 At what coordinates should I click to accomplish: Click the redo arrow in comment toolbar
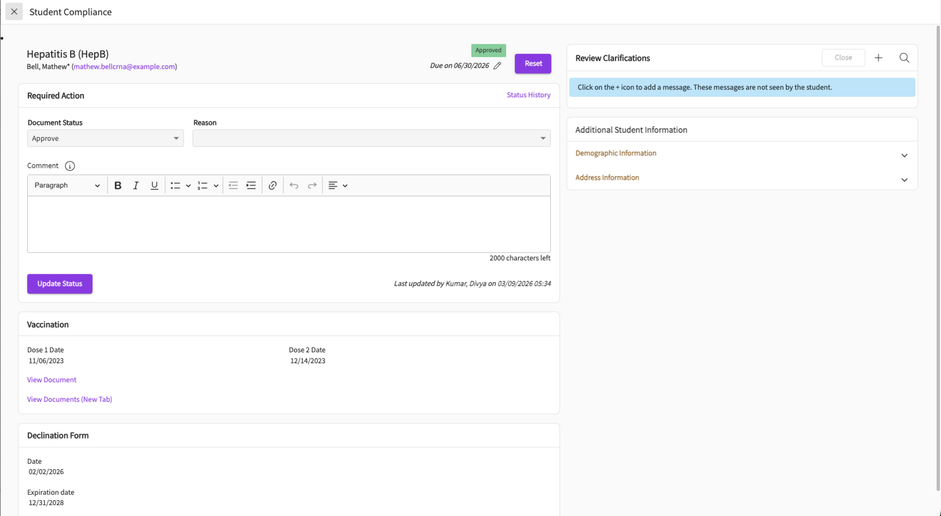[x=312, y=185]
